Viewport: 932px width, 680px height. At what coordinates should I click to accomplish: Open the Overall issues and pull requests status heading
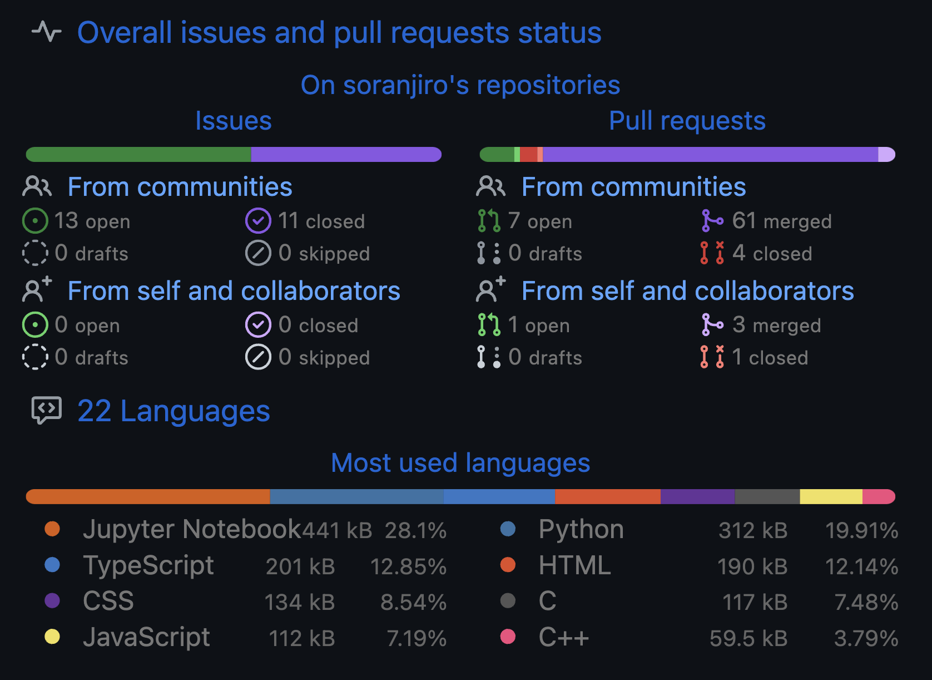point(340,32)
